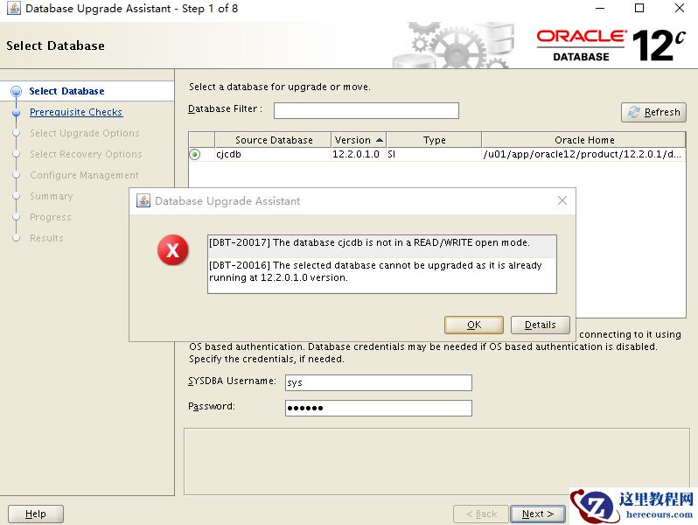Minimize the Database Upgrade Assistant window
Screen dimensions: 698x525
600,8
